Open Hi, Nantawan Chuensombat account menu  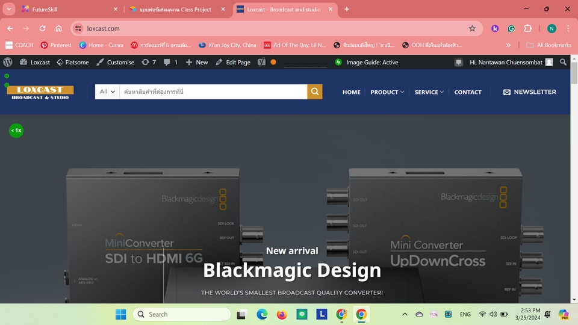click(511, 62)
